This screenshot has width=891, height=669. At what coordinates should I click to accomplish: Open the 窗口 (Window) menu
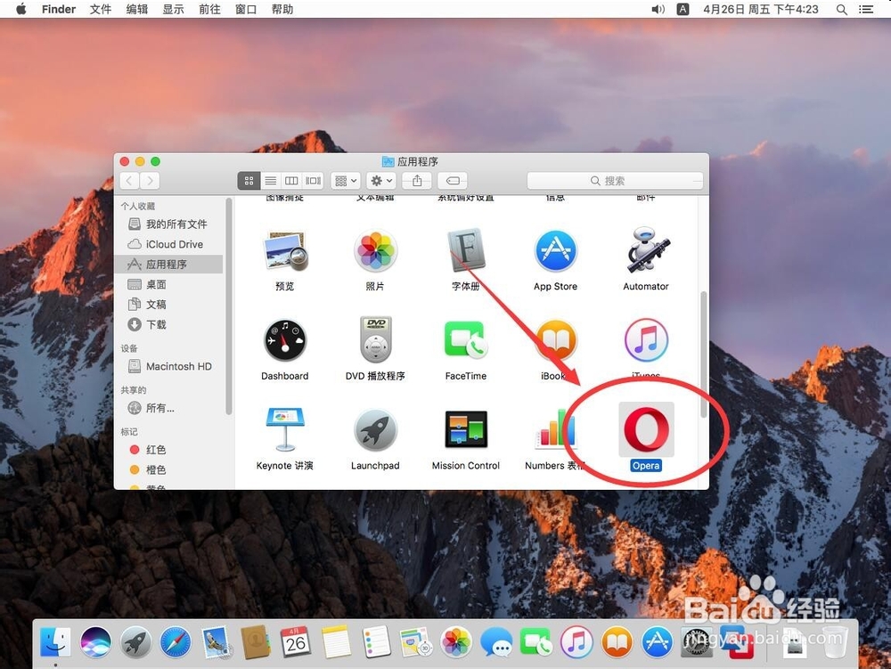coord(246,9)
